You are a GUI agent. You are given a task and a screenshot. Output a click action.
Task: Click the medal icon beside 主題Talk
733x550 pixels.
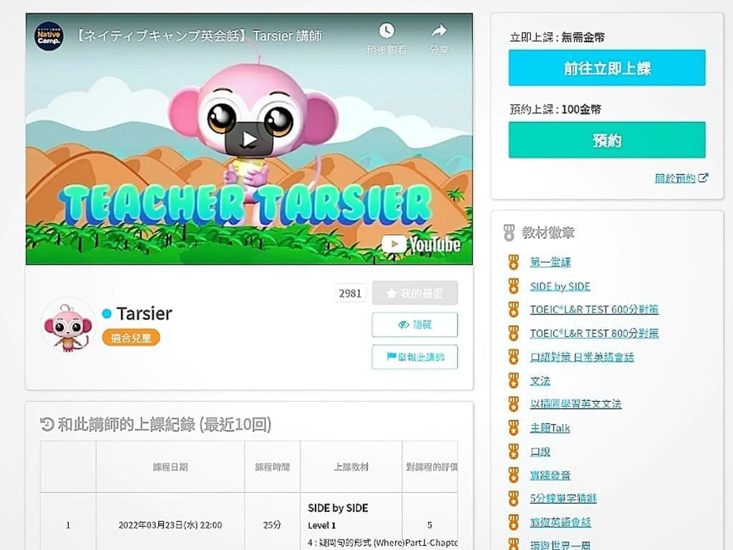point(513,428)
